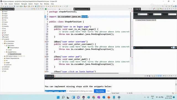Click the Windows Start button
The height and width of the screenshot is (100, 177).
[x=58, y=97]
